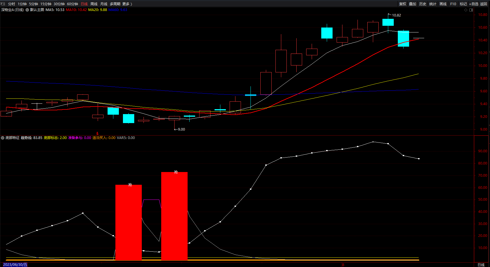This screenshot has width=490, height=267.
Task: Toggle the side panel icon near price axis
Action: pyautogui.click(x=471, y=10)
